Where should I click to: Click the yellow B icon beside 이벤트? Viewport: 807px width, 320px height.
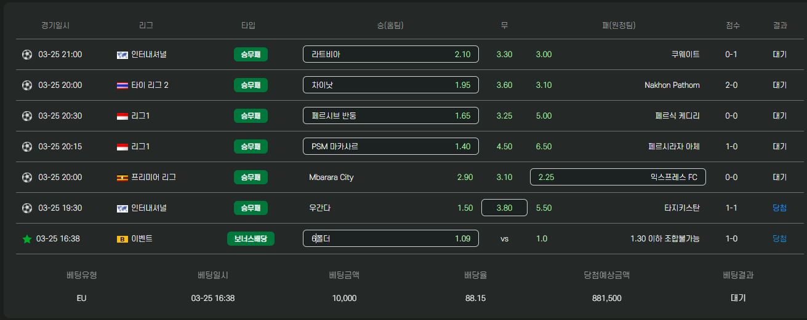122,239
